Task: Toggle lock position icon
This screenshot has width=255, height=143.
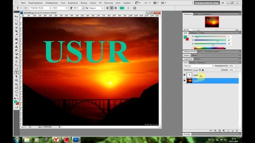Action: 200,70
